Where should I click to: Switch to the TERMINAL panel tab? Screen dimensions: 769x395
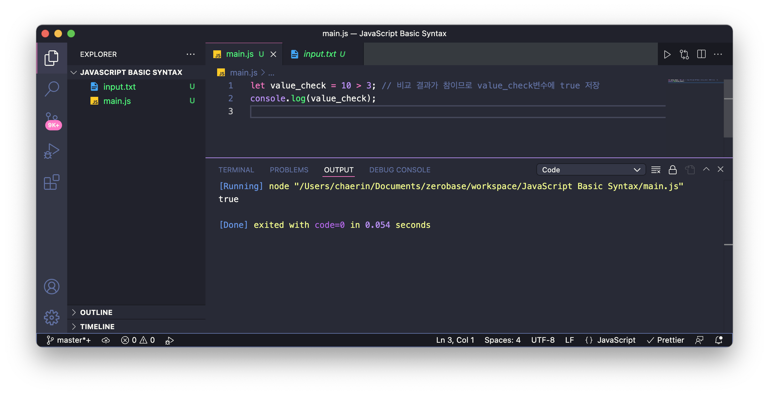pyautogui.click(x=236, y=170)
